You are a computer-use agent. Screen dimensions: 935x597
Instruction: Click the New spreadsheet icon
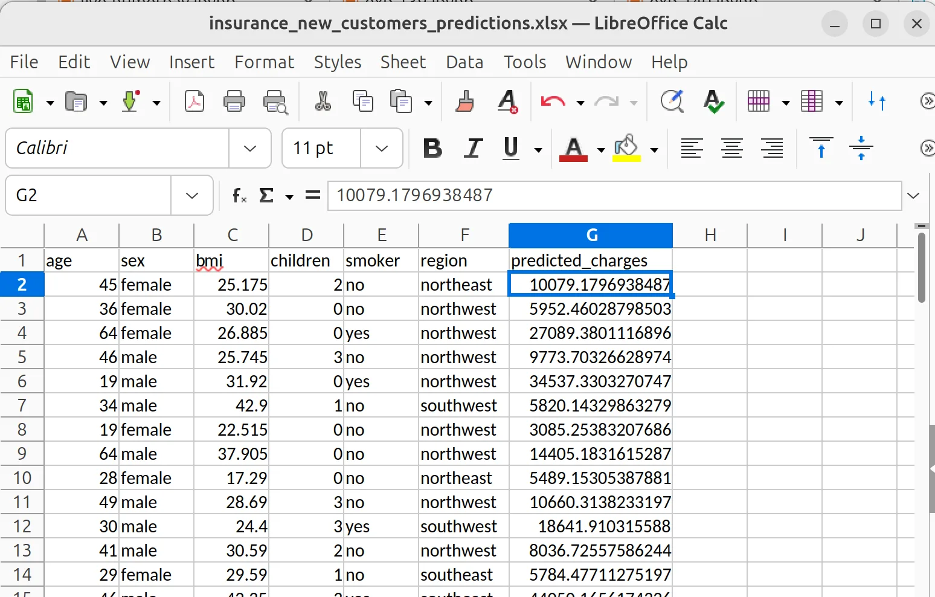click(x=23, y=102)
